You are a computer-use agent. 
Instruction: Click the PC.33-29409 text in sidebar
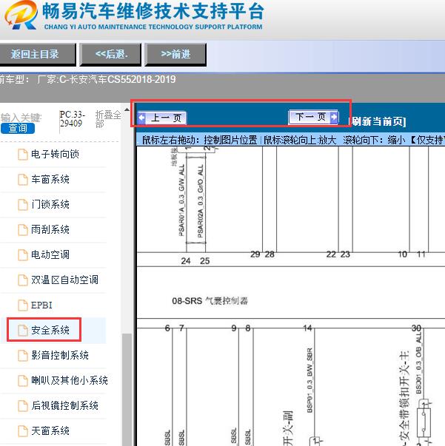(x=73, y=119)
